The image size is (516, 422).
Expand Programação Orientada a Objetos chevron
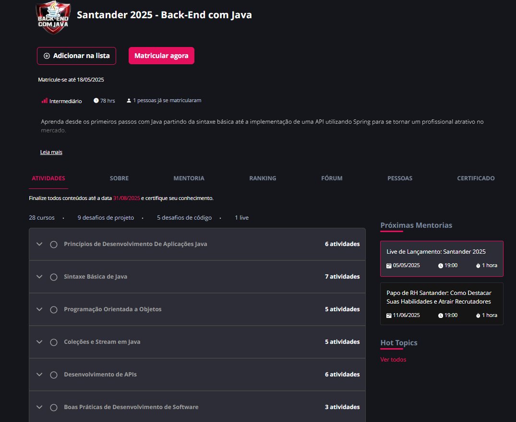(x=39, y=309)
